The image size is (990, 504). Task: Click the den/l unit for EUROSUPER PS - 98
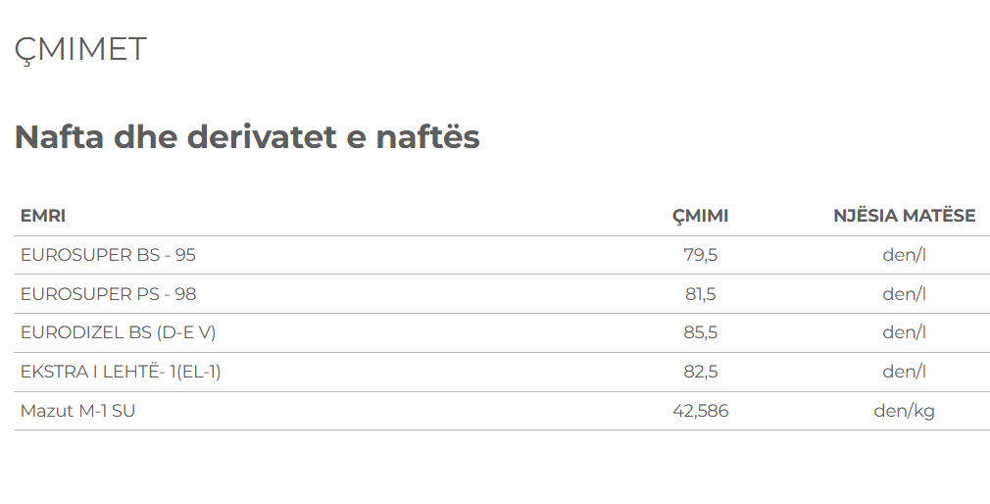tap(904, 294)
